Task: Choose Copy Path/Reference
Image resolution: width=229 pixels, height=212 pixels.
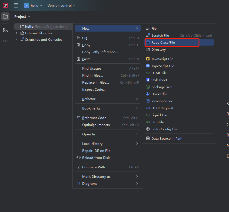Action: (108, 52)
